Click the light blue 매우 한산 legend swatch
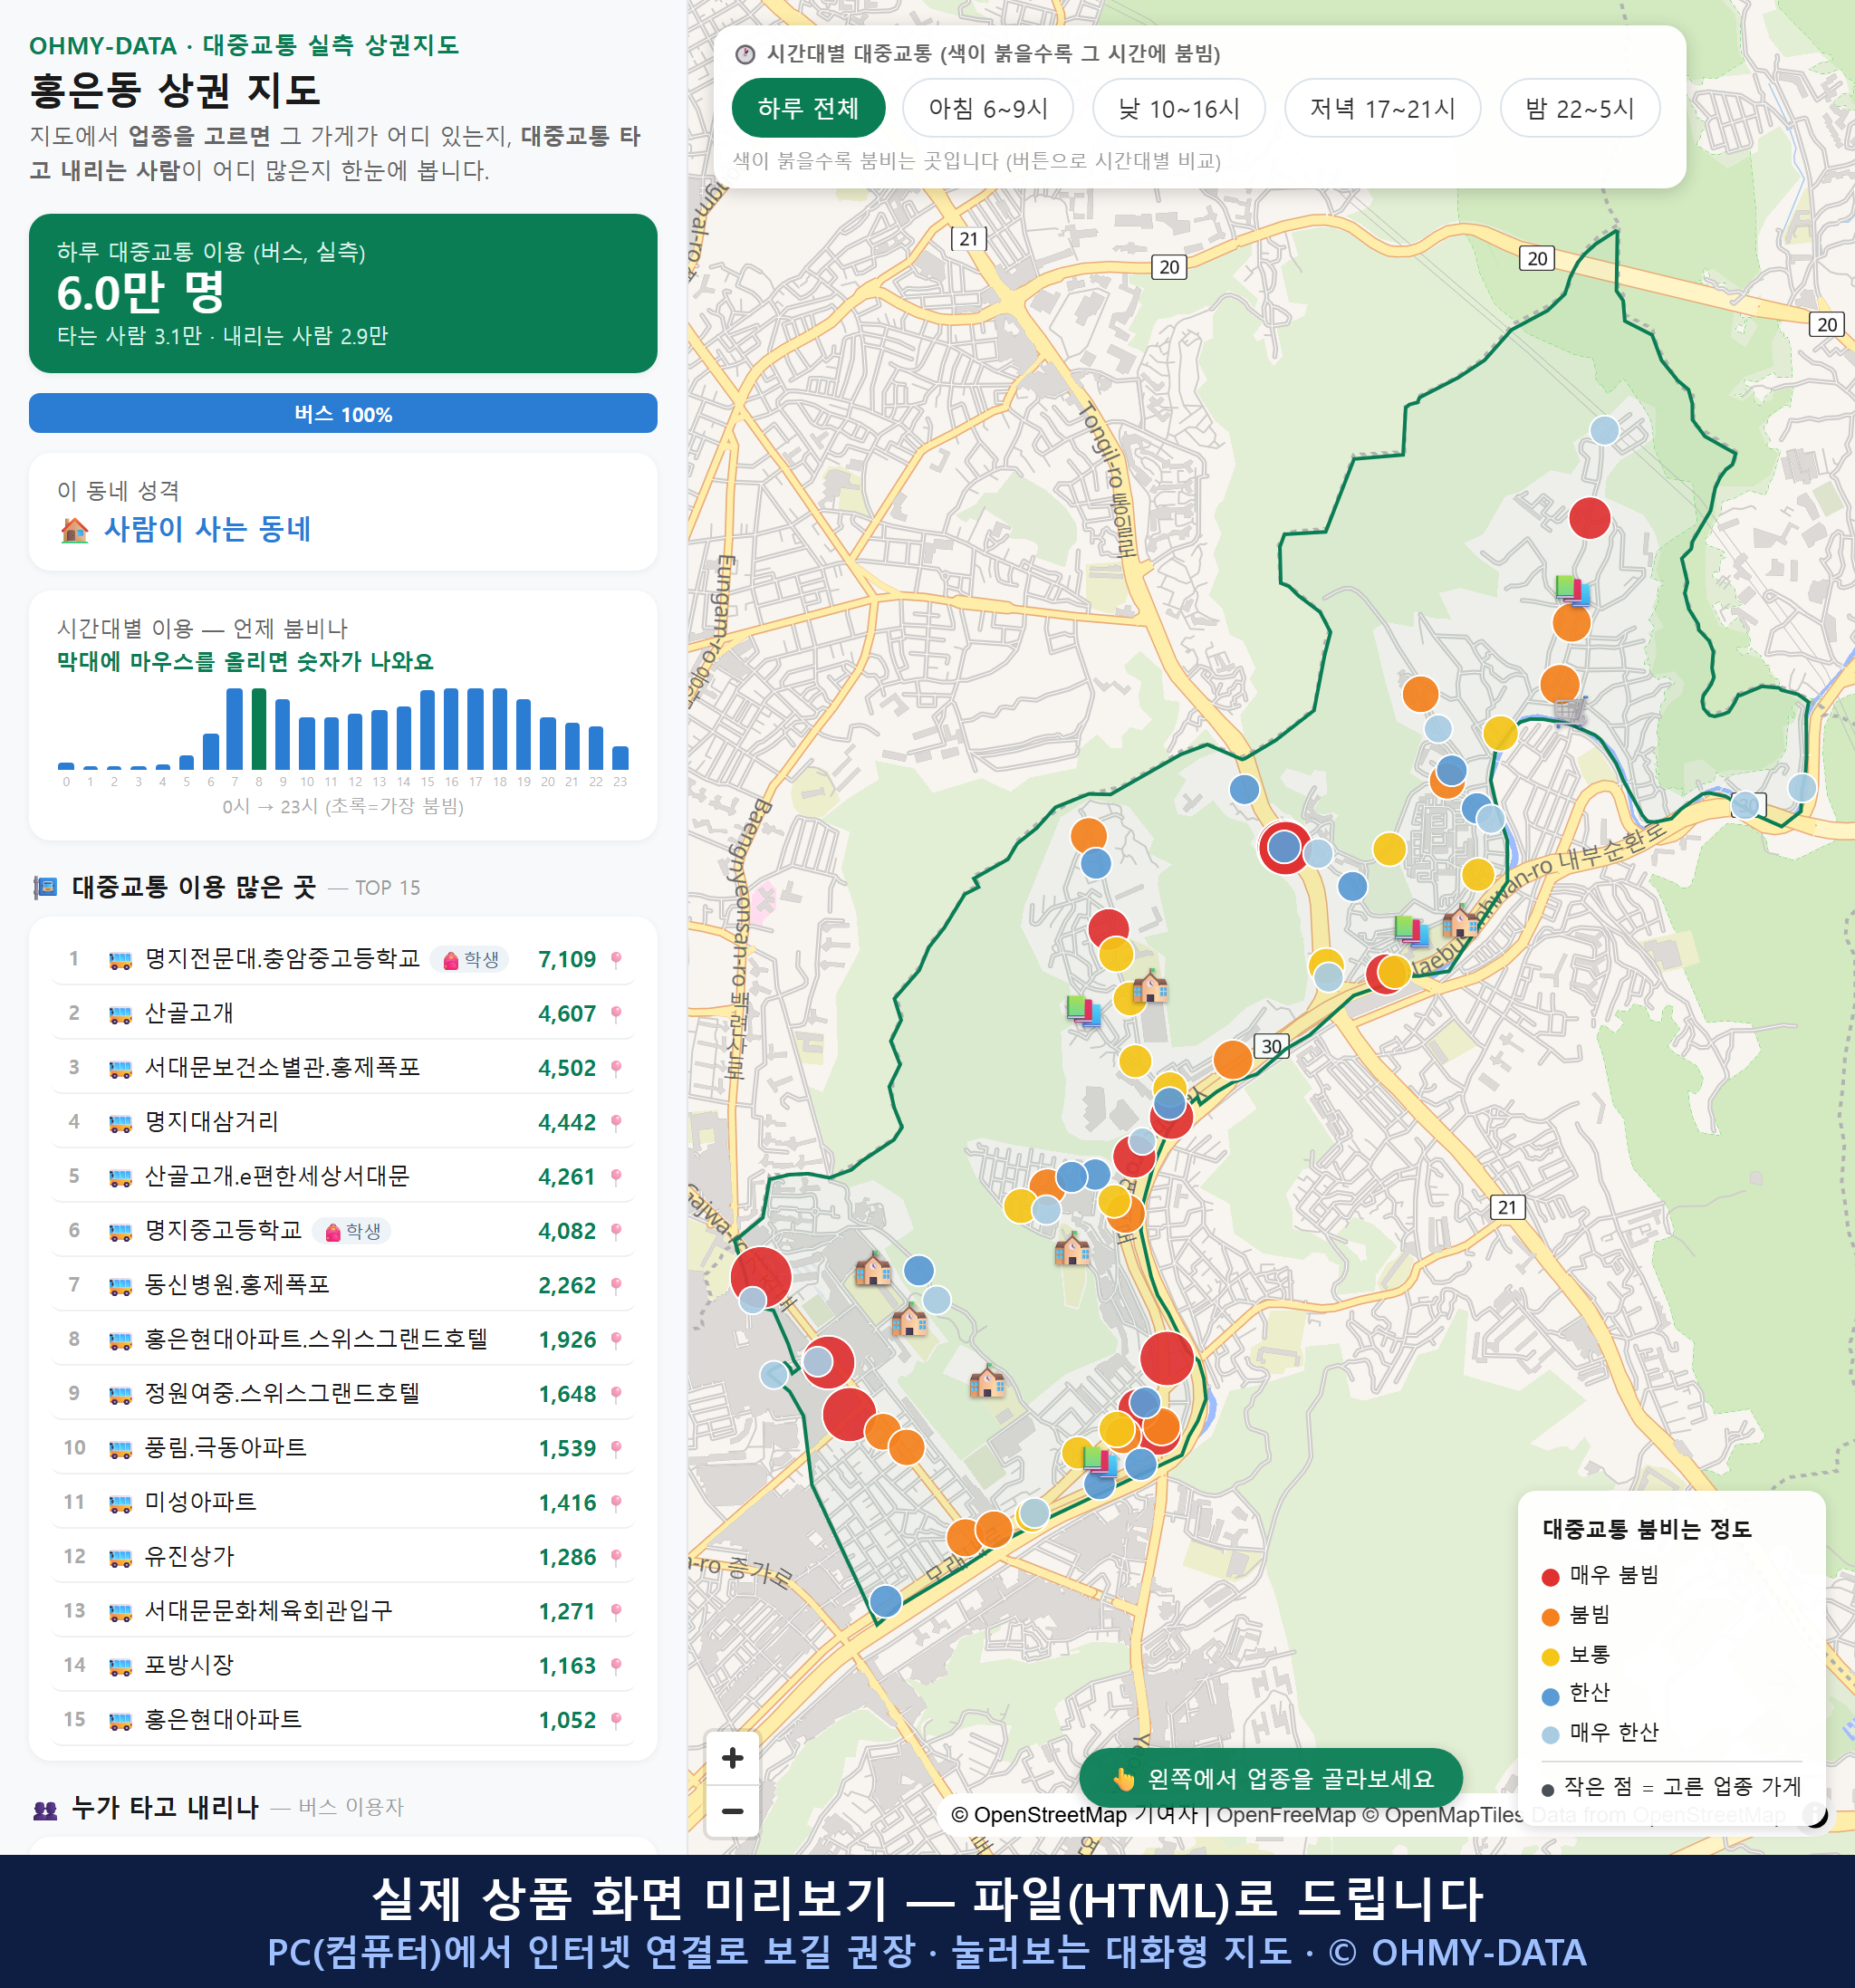The width and height of the screenshot is (1855, 1988). (x=1551, y=1735)
